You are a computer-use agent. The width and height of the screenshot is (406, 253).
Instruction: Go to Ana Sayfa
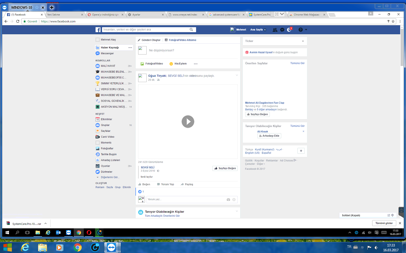[x=257, y=30]
